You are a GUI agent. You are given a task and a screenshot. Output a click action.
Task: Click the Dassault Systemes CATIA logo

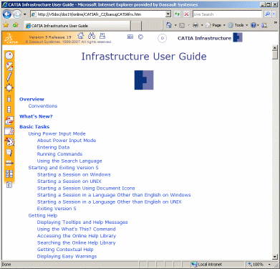click(11, 38)
